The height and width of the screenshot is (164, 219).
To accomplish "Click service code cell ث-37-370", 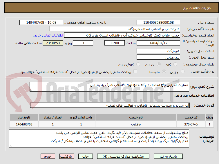I will [191, 124].
